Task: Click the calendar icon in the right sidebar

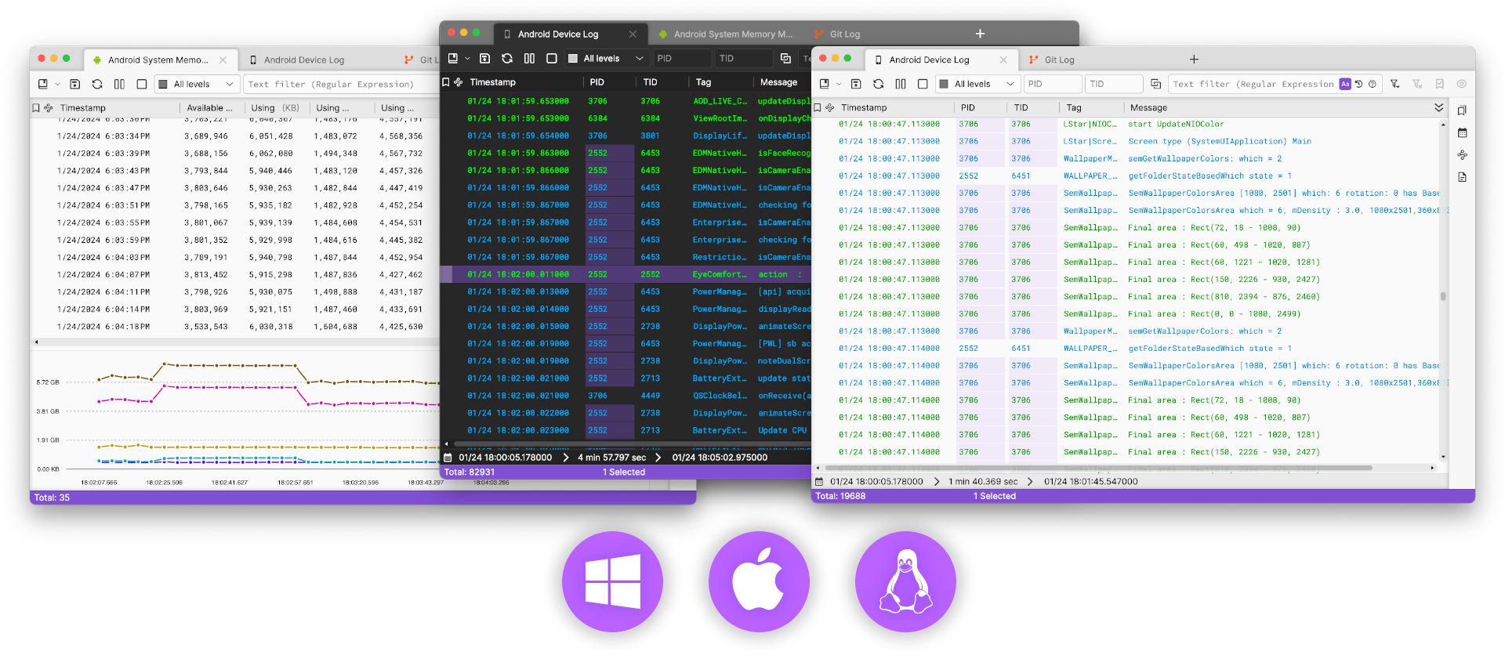Action: (1462, 133)
